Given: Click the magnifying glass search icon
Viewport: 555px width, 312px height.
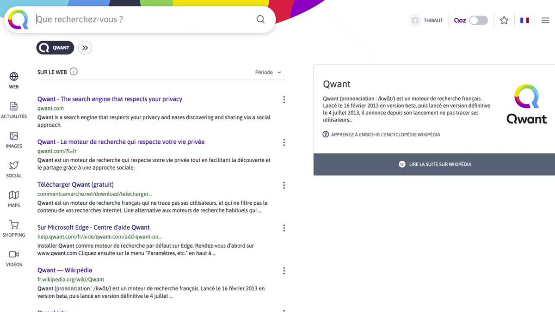Looking at the screenshot, I should 260,19.
